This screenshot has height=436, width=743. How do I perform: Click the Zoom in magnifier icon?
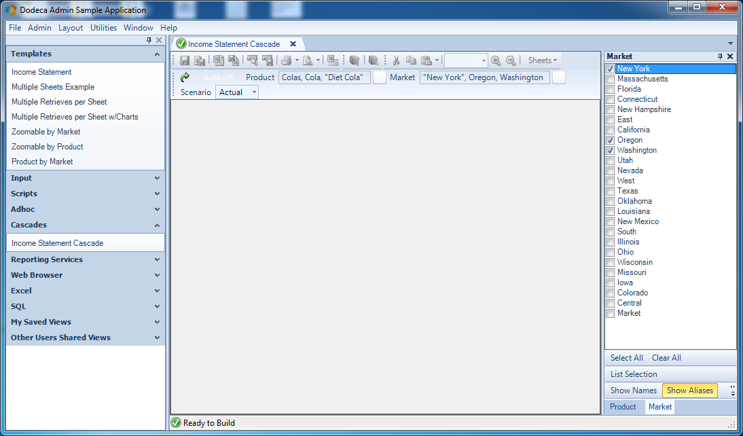pos(496,60)
